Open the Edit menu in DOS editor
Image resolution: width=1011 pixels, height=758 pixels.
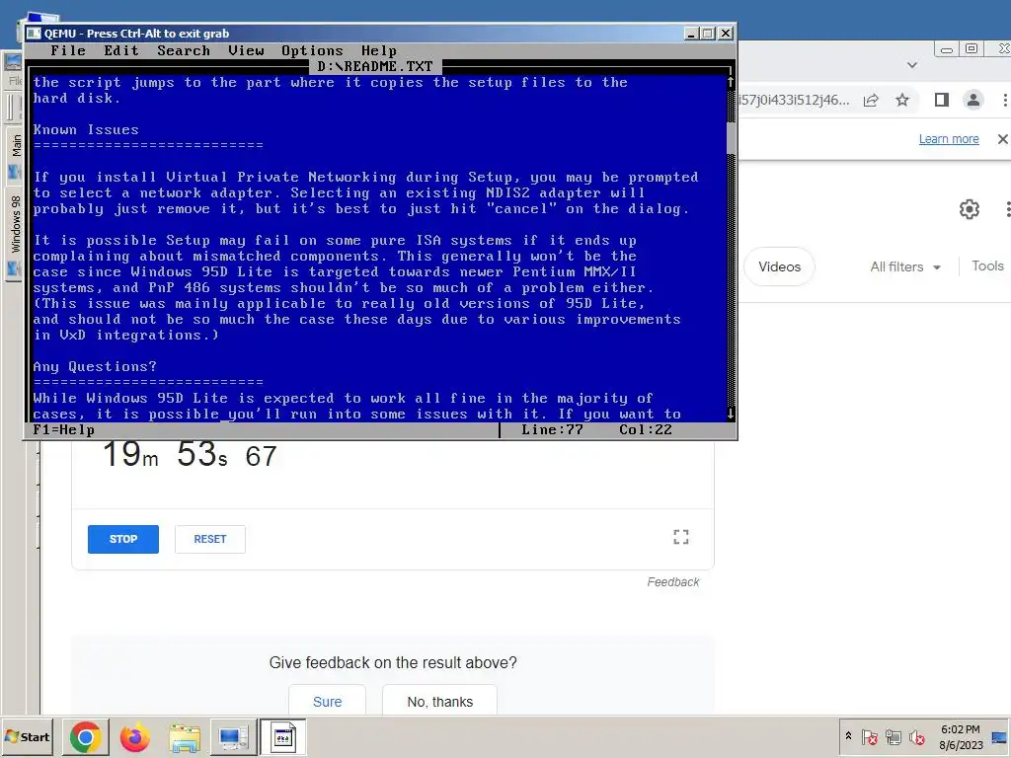[x=121, y=51]
